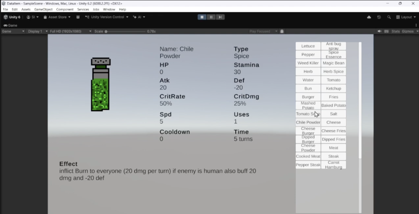Click the Magic Bean button
This screenshot has height=214, width=419.
click(333, 63)
